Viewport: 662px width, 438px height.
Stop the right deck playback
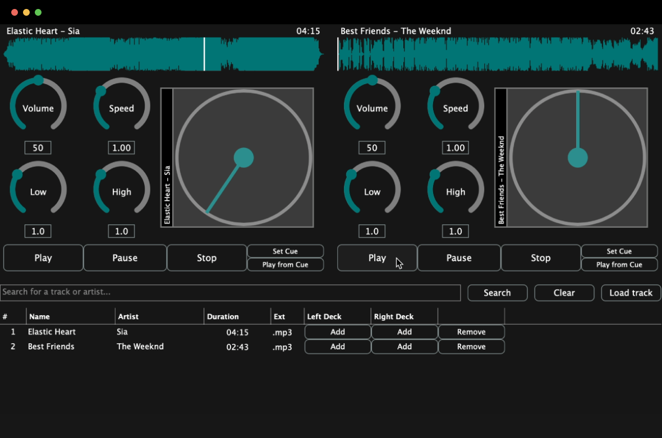pos(540,258)
